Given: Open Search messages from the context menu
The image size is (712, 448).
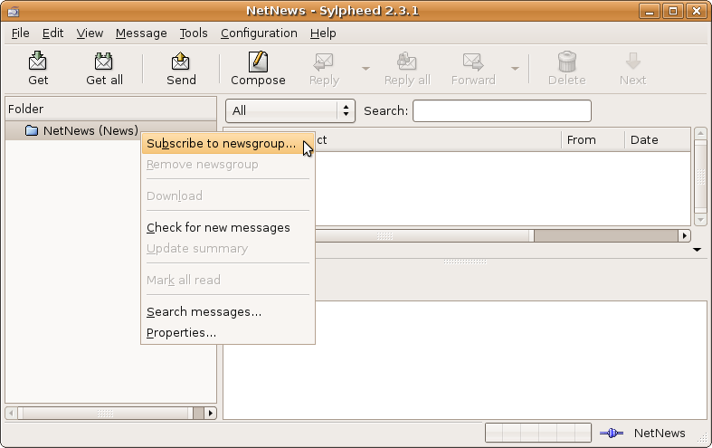Looking at the screenshot, I should click(204, 312).
